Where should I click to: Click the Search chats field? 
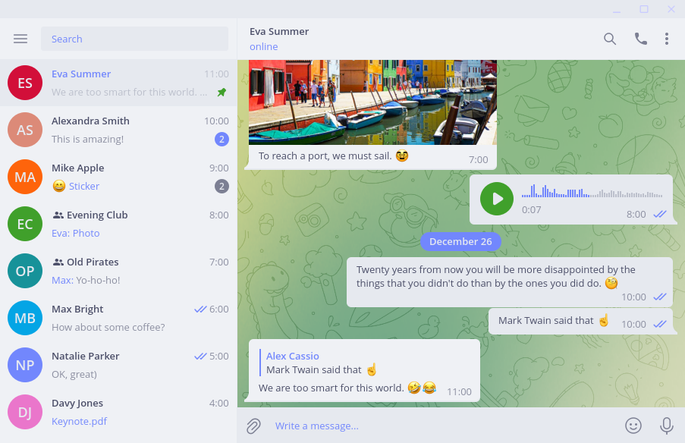tap(134, 39)
